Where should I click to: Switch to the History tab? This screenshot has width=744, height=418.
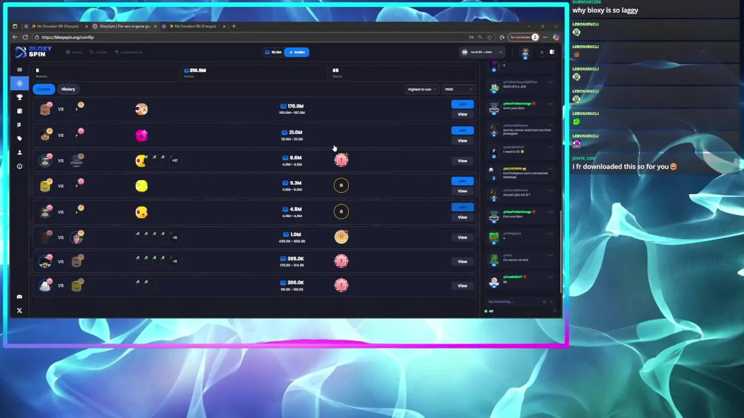pos(68,89)
